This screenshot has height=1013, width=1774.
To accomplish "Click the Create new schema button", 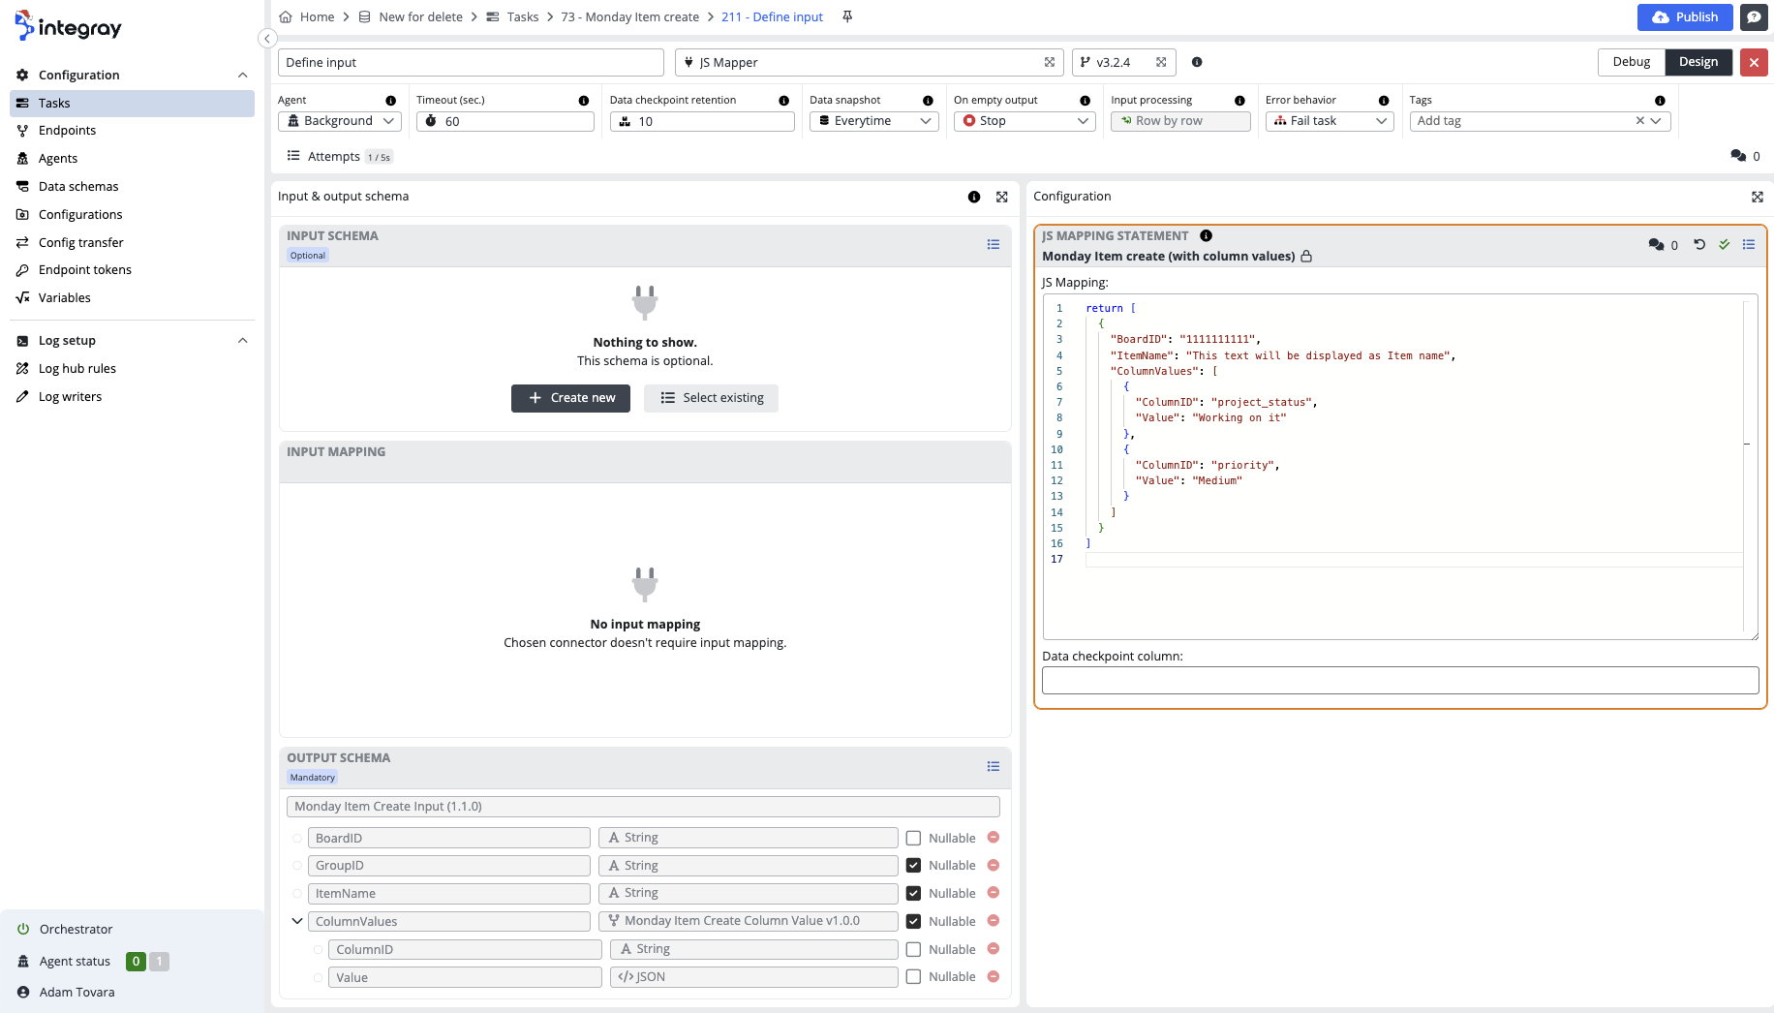I will coord(570,398).
